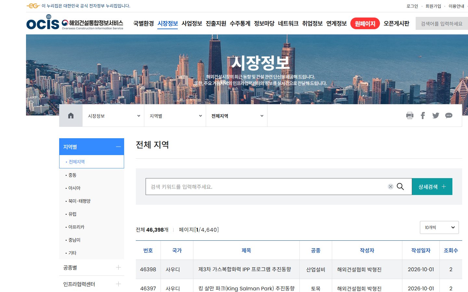Image resolution: width=468 pixels, height=292 pixels.
Task: Go to home via the breadcrumb house icon
Action: [71, 116]
